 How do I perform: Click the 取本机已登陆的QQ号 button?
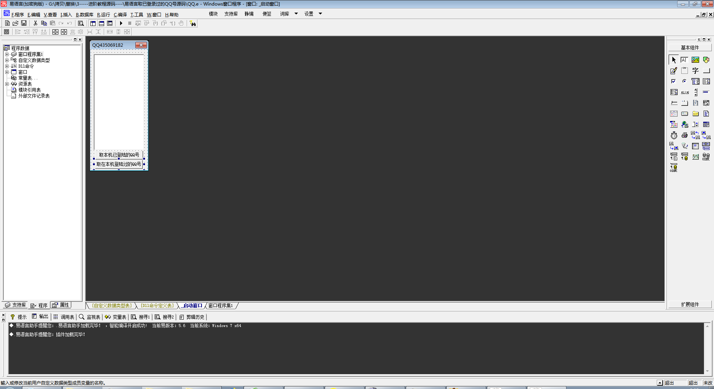point(119,155)
